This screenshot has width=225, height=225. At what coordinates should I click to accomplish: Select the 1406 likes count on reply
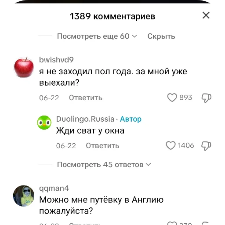(186, 145)
